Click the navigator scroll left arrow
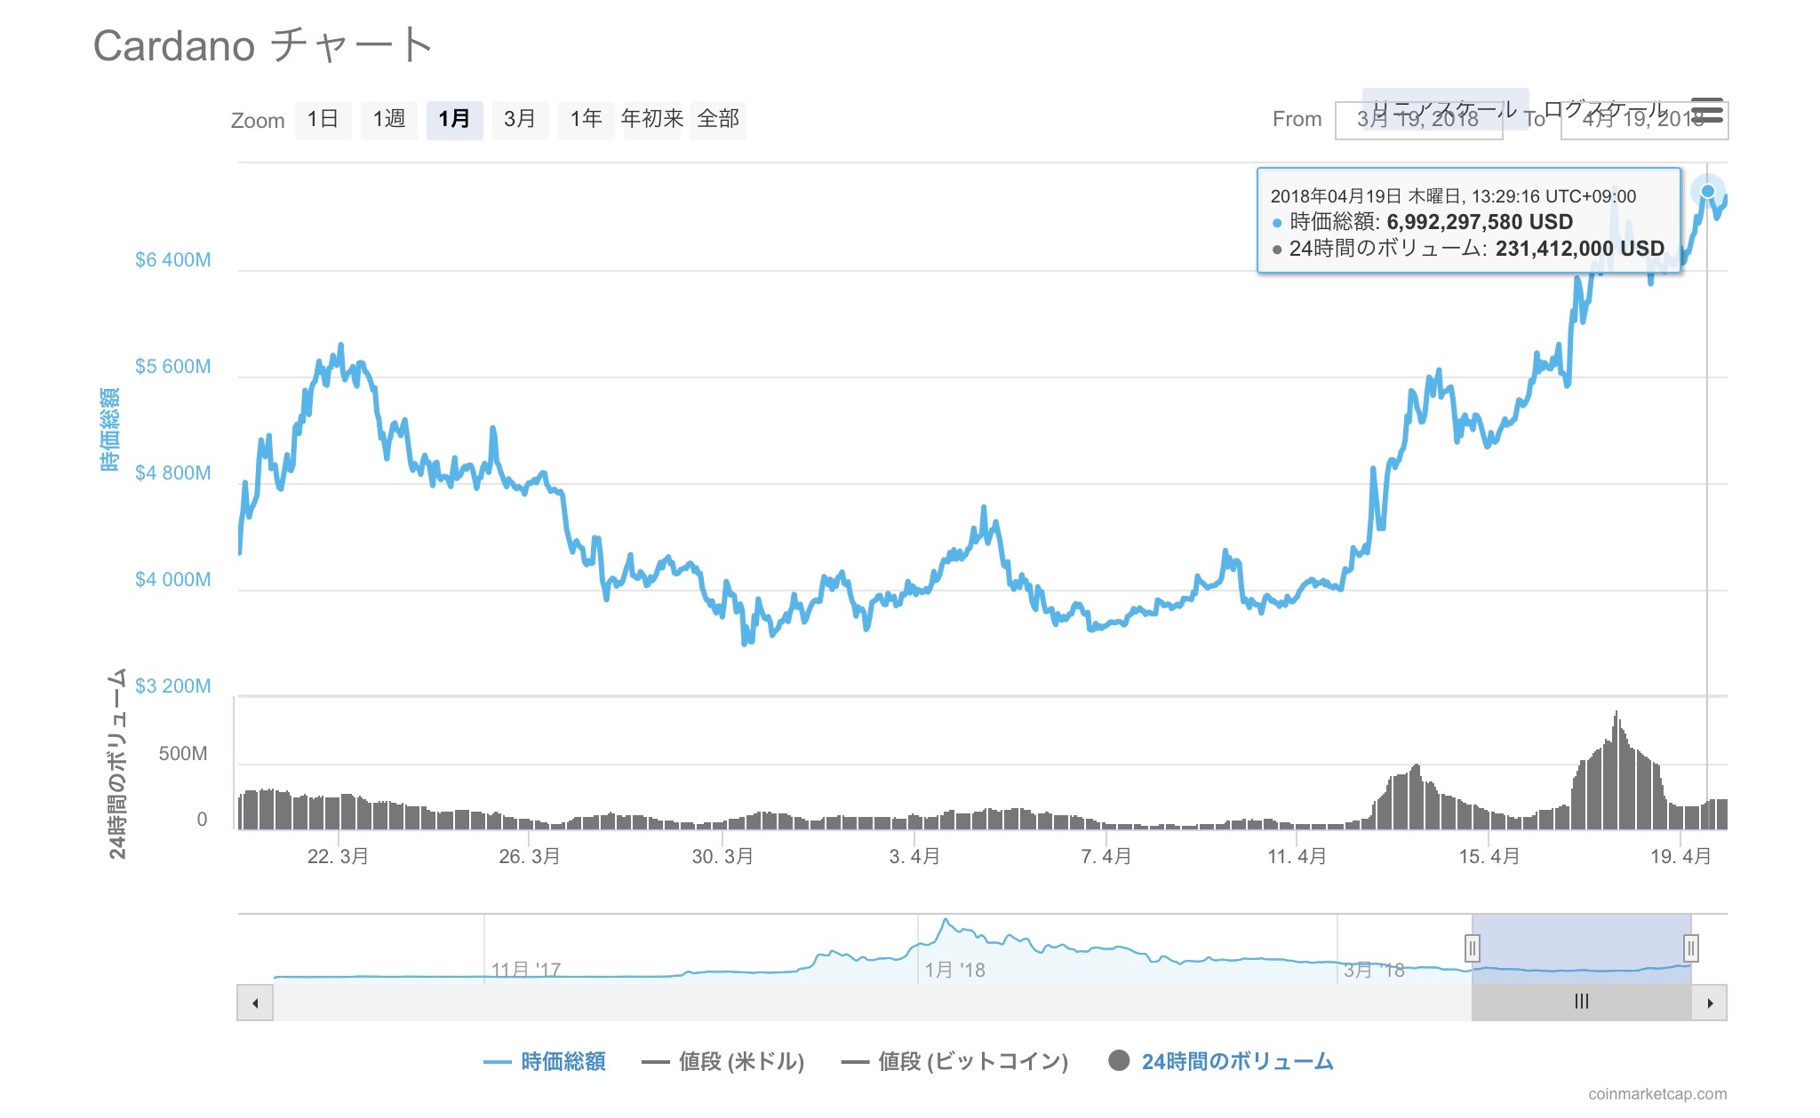Image resolution: width=1820 pixels, height=1118 pixels. tap(255, 1003)
